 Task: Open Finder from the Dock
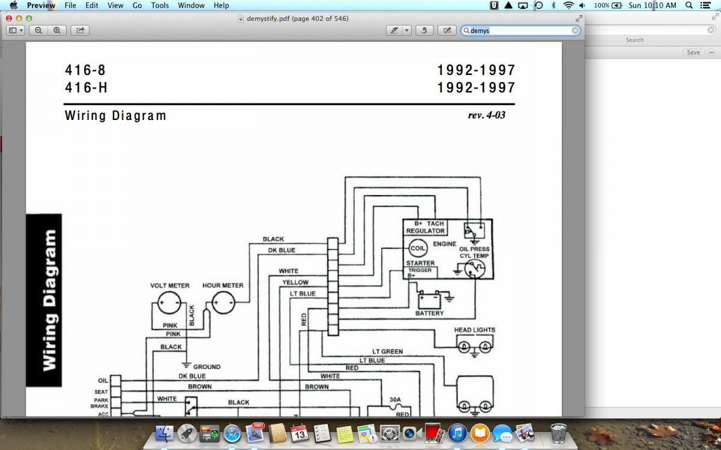click(164, 433)
